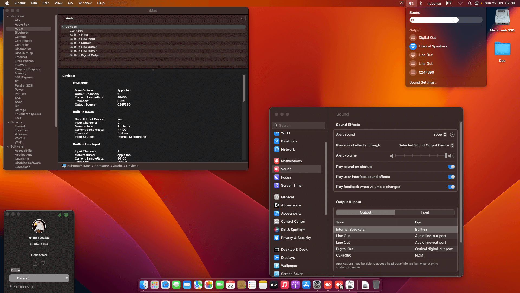The image size is (520, 293).
Task: Open Macintosh SSD drive on desktop
Action: pyautogui.click(x=502, y=21)
